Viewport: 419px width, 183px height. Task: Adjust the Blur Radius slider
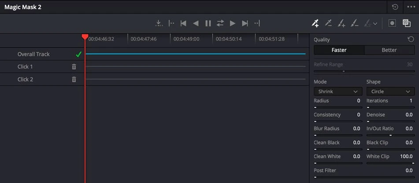point(338,135)
